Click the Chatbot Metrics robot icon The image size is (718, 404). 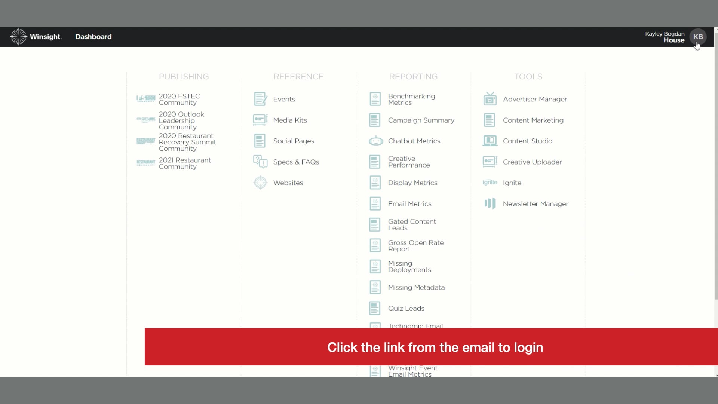coord(376,141)
